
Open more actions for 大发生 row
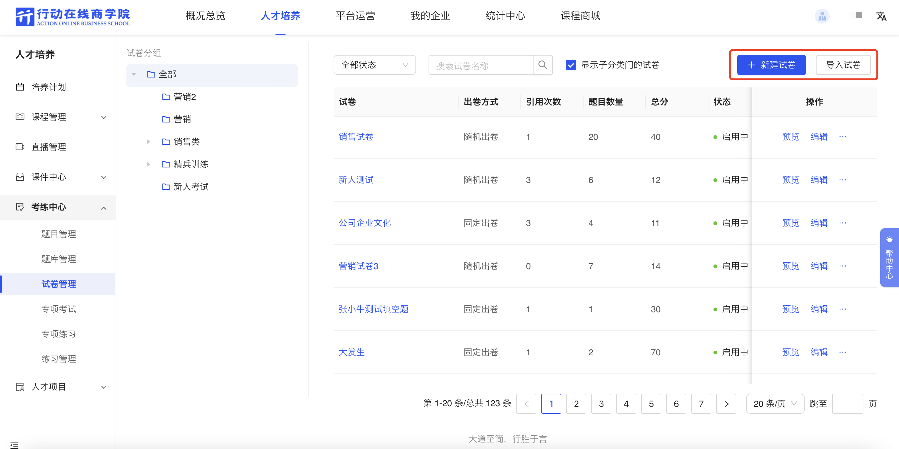[x=842, y=352]
